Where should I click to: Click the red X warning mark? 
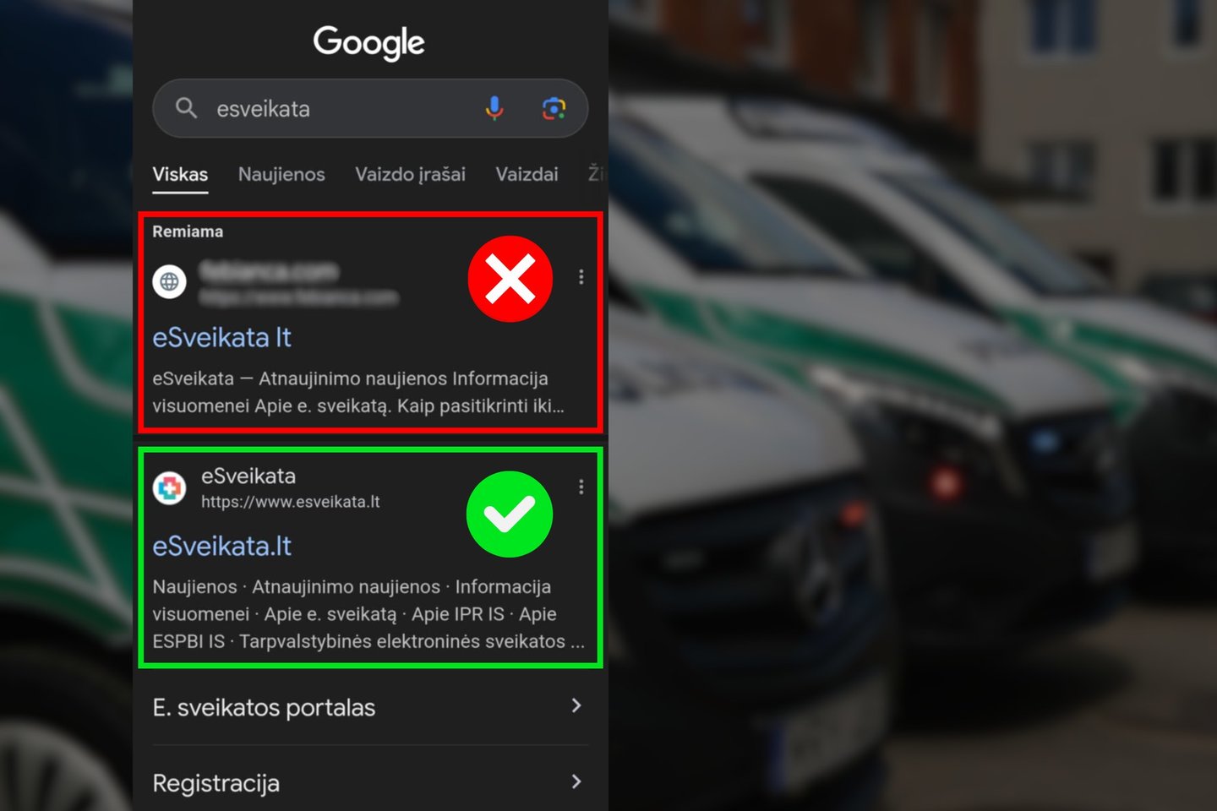pos(510,279)
